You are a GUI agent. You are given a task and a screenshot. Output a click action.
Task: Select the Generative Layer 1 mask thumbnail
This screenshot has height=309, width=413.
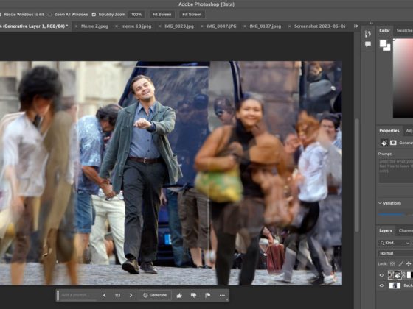point(409,275)
